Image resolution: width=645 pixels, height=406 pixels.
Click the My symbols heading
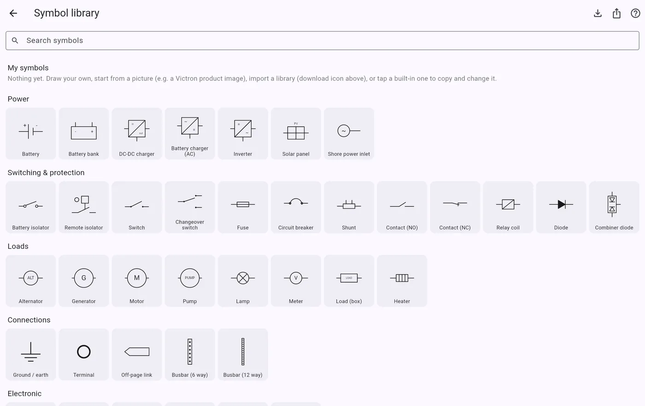[x=28, y=68]
